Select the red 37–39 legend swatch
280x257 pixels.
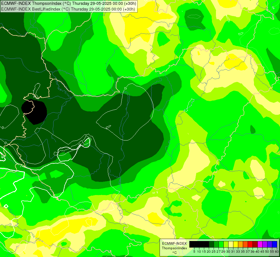tap(250, 244)
